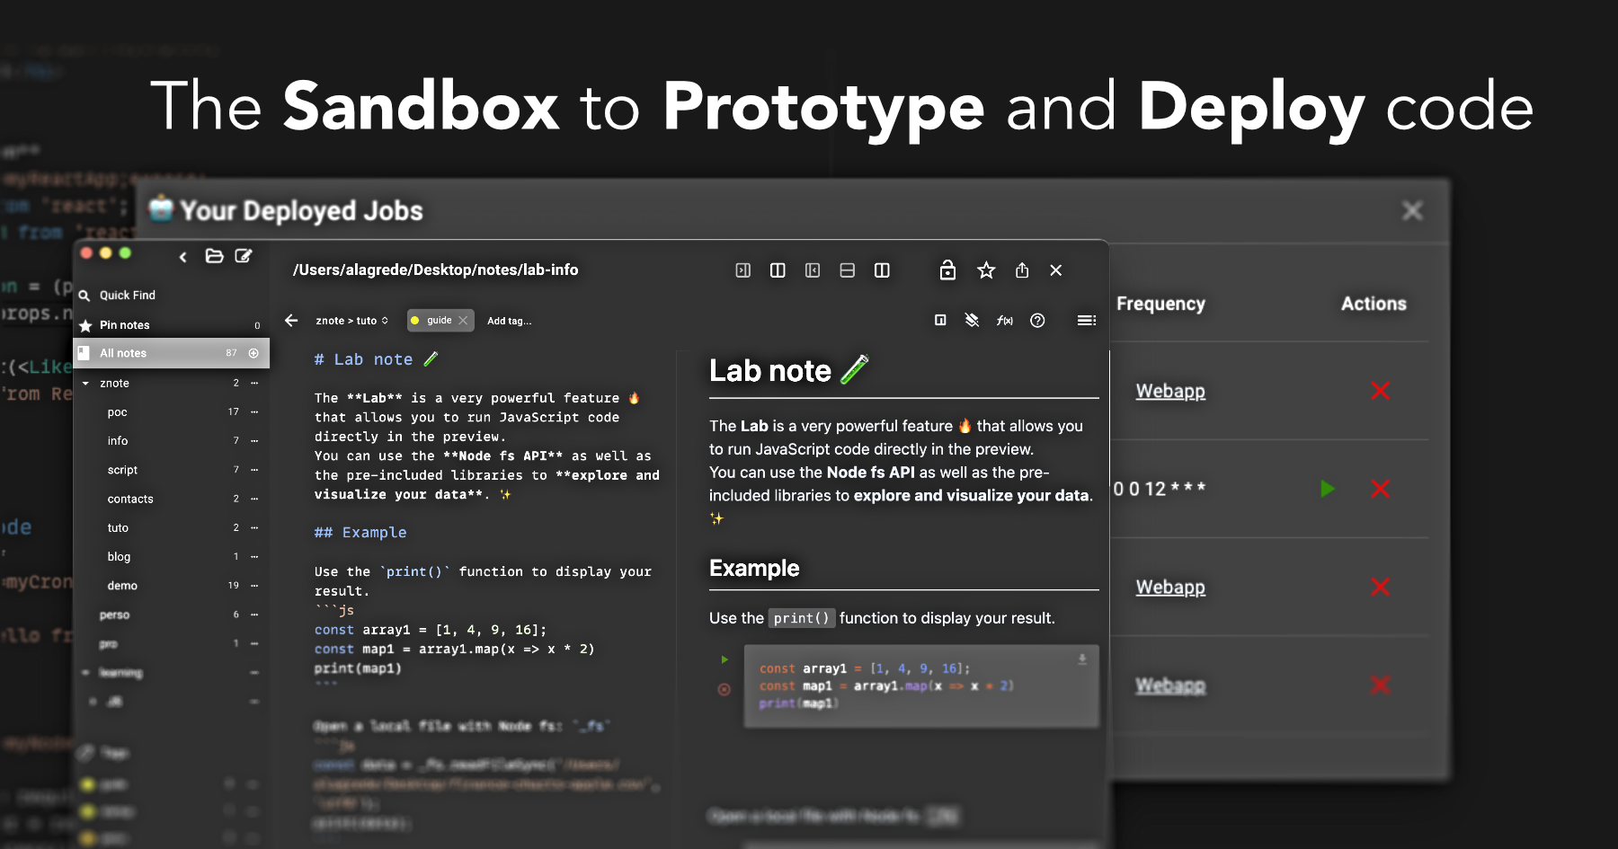Click the '0 0 12 * * *' cron frequency value
This screenshot has height=849, width=1618.
(x=1160, y=490)
